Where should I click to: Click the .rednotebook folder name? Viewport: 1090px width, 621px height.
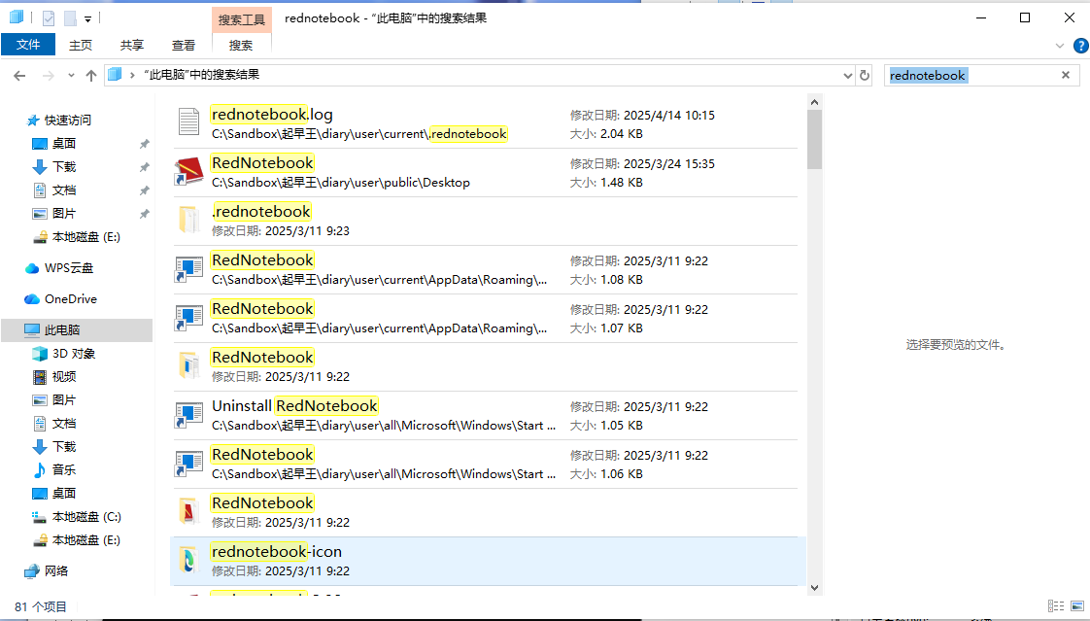261,212
